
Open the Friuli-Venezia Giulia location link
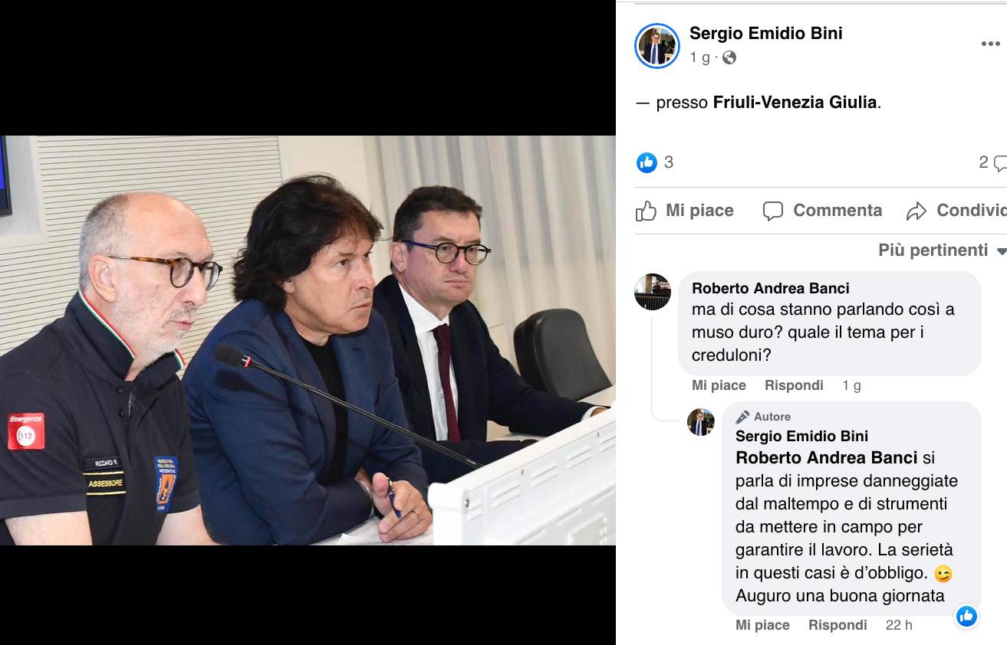coord(795,102)
